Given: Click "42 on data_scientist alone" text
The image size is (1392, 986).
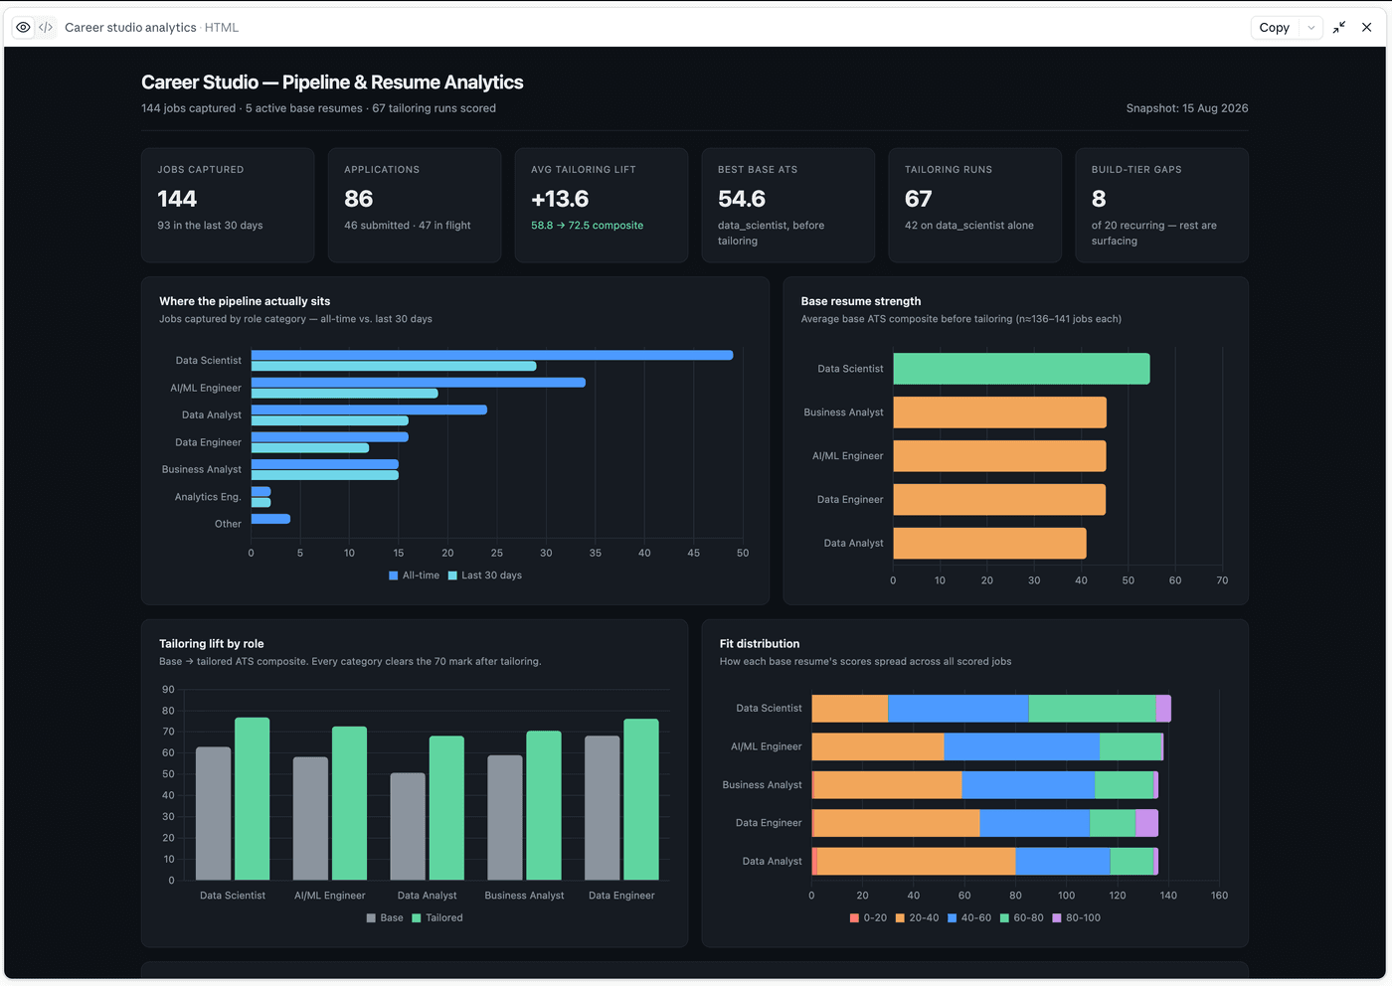Looking at the screenshot, I should (x=969, y=226).
